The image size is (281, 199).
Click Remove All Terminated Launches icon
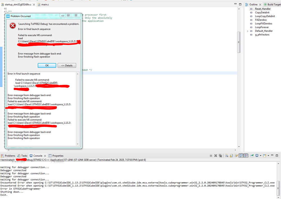pyautogui.click(x=221, y=155)
